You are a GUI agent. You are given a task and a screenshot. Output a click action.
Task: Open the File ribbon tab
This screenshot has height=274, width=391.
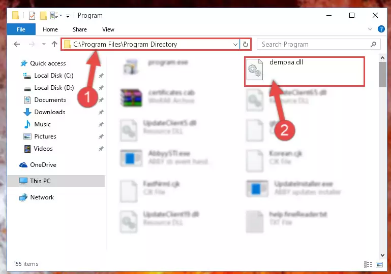point(21,29)
